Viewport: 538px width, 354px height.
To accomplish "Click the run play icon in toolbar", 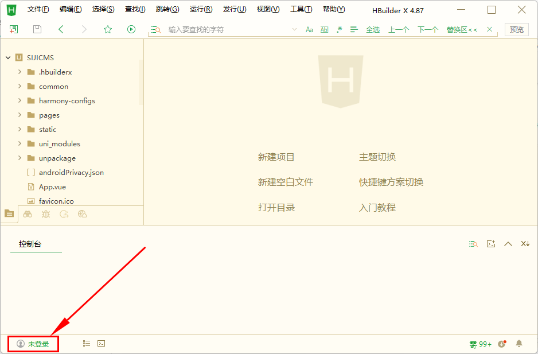I will 131,29.
